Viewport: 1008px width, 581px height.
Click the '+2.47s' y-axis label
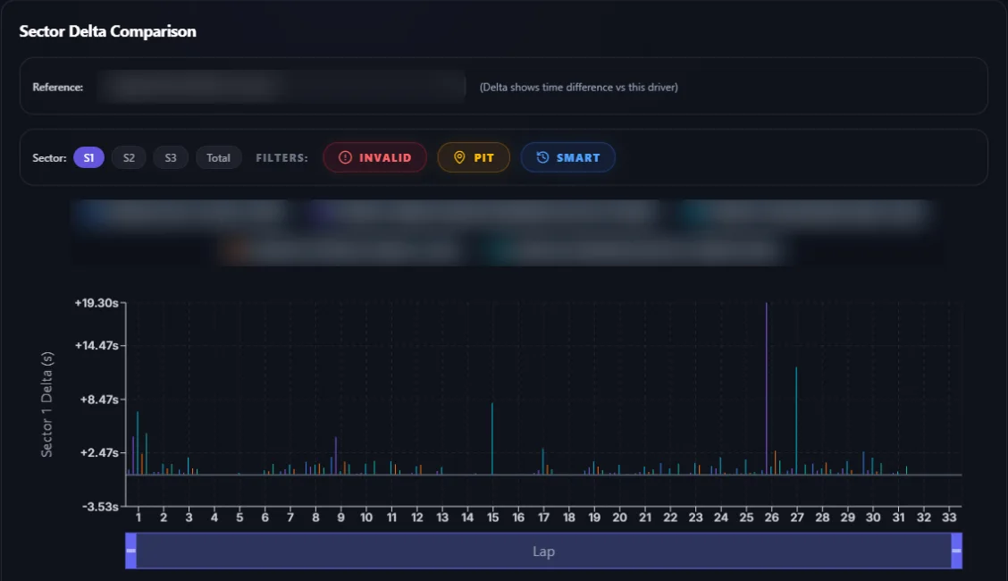coord(99,452)
